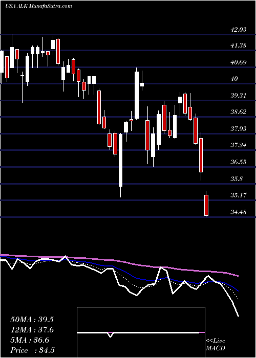Select the 40 price axis label
The image size is (256, 358).
point(234,79)
